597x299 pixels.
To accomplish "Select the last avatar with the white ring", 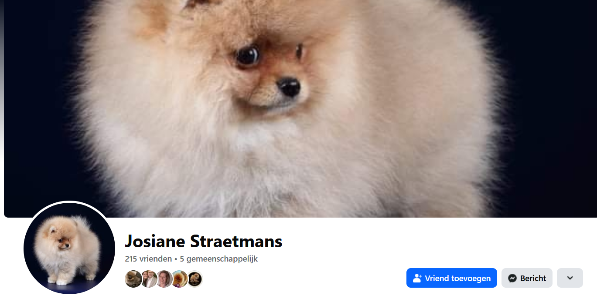I will (x=194, y=279).
